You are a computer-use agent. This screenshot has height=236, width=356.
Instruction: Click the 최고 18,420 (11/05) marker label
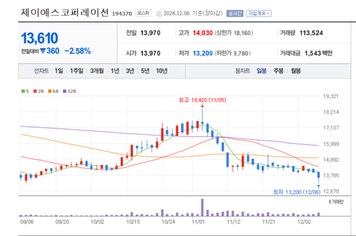point(202,100)
